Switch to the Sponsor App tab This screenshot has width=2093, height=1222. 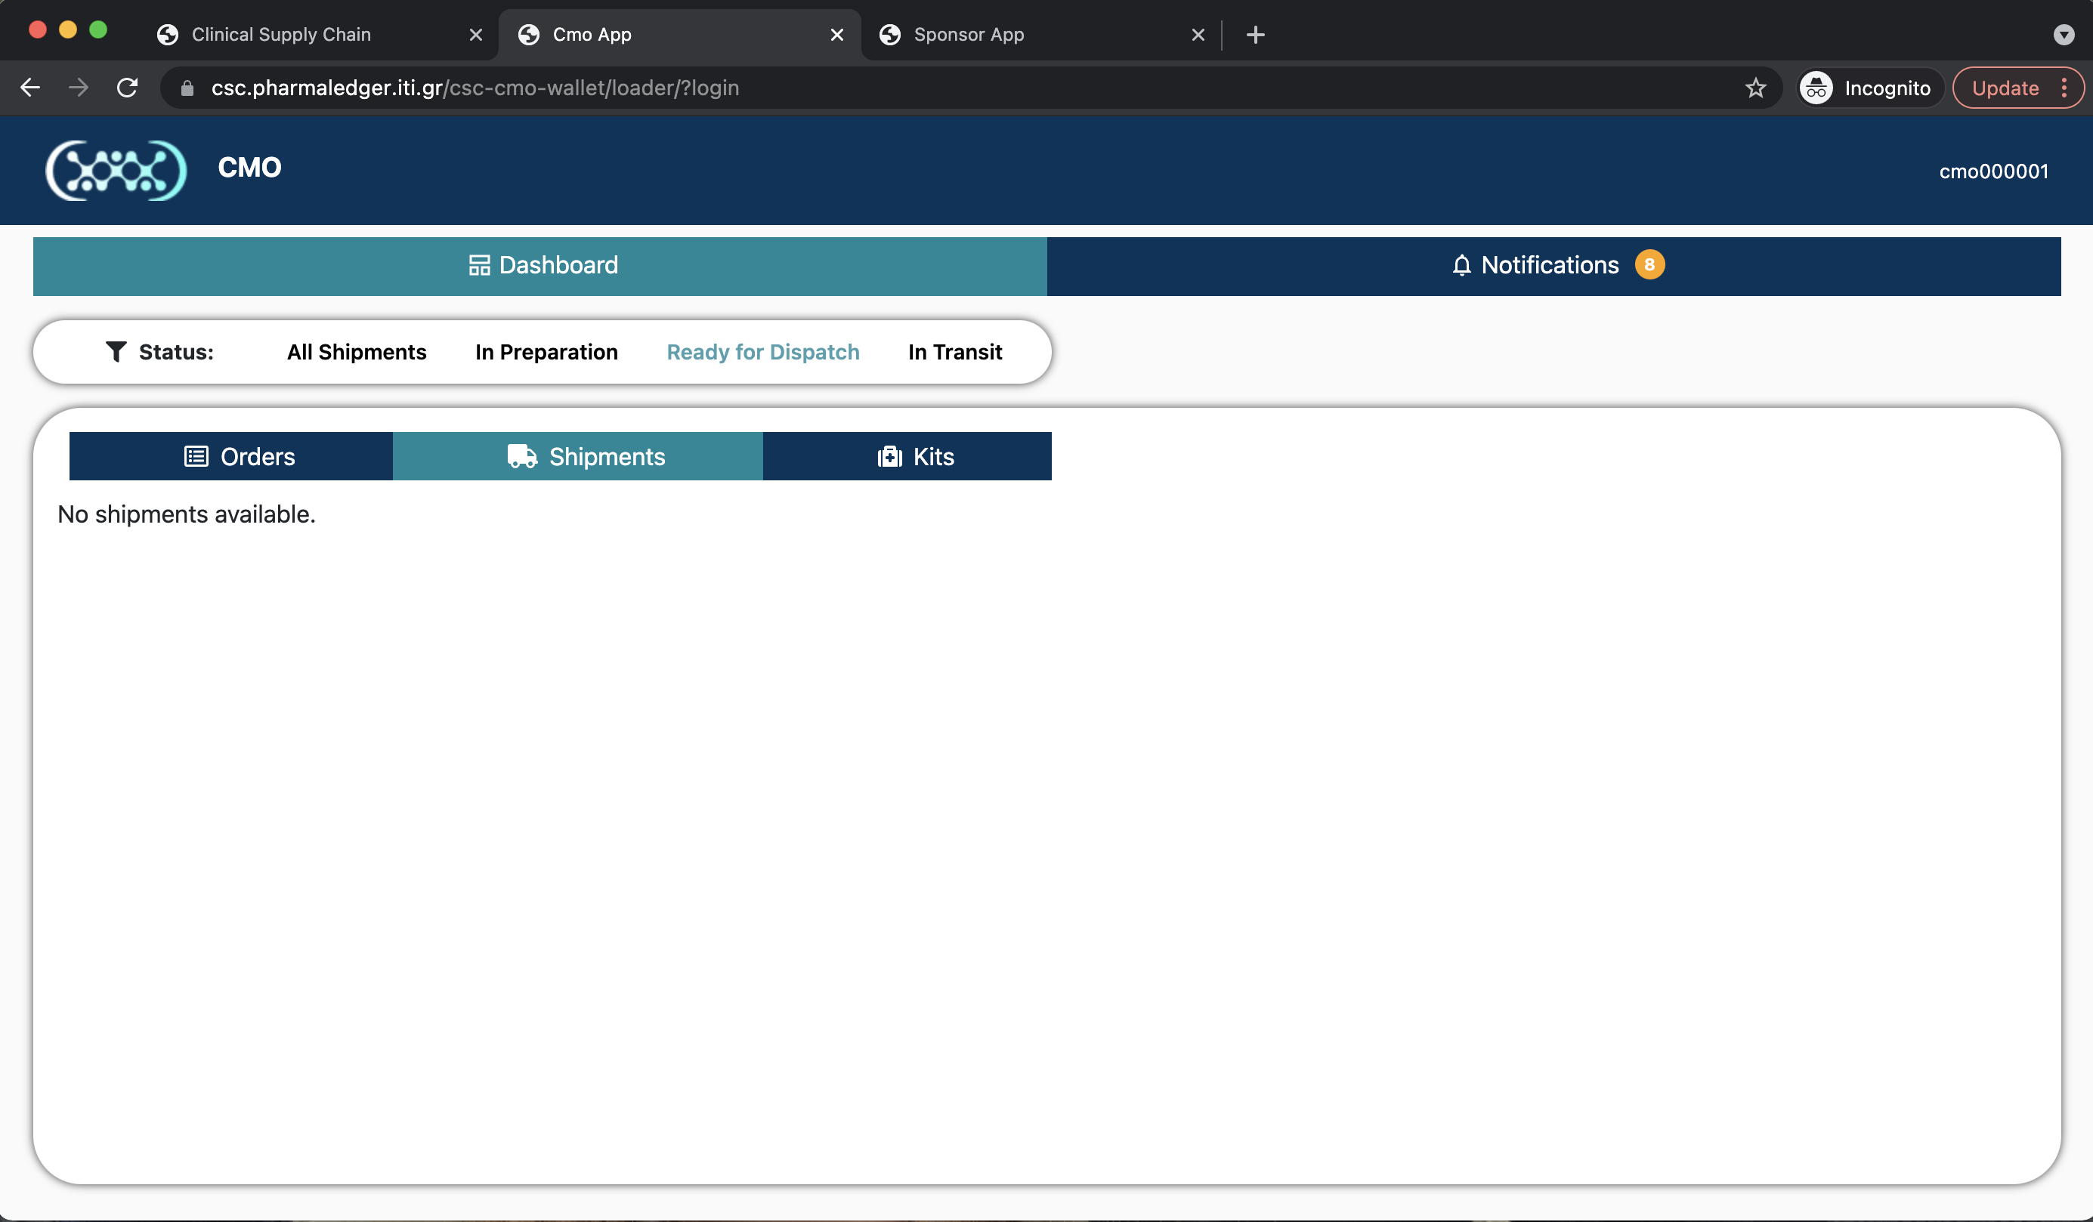(x=968, y=34)
